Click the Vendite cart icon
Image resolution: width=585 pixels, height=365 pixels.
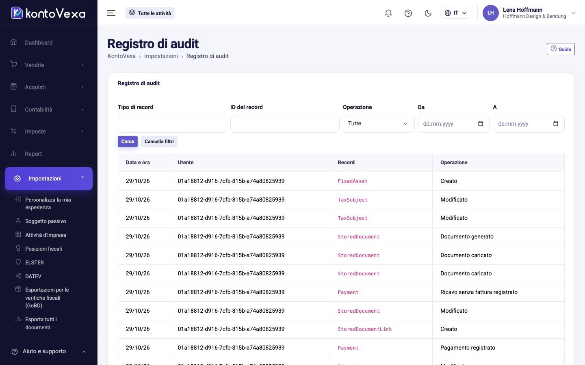click(13, 64)
